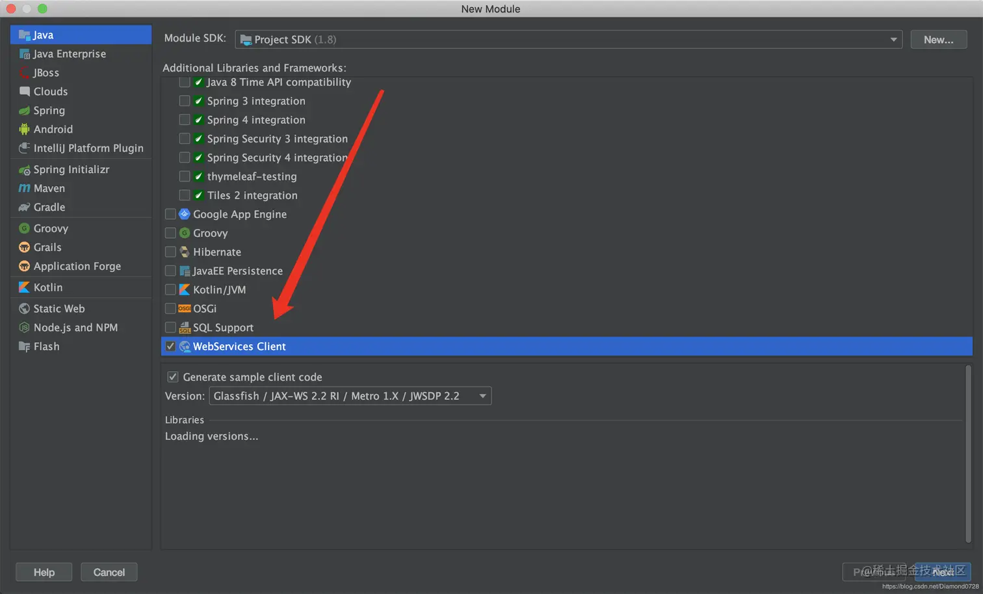Click the Google App Engine framework icon
Image resolution: width=983 pixels, height=594 pixels.
pyautogui.click(x=185, y=214)
